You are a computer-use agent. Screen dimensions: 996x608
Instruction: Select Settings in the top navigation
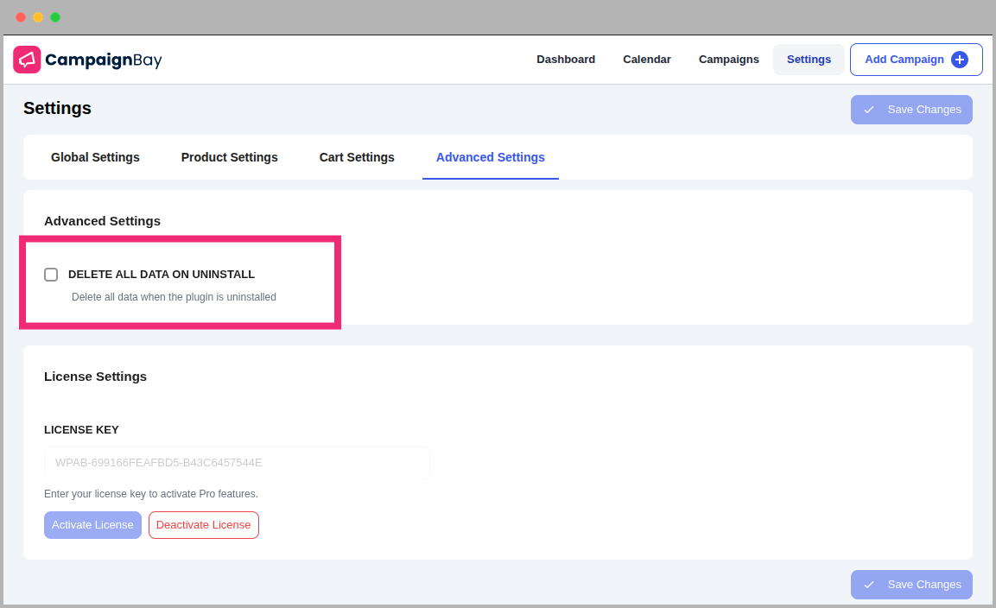pos(809,60)
